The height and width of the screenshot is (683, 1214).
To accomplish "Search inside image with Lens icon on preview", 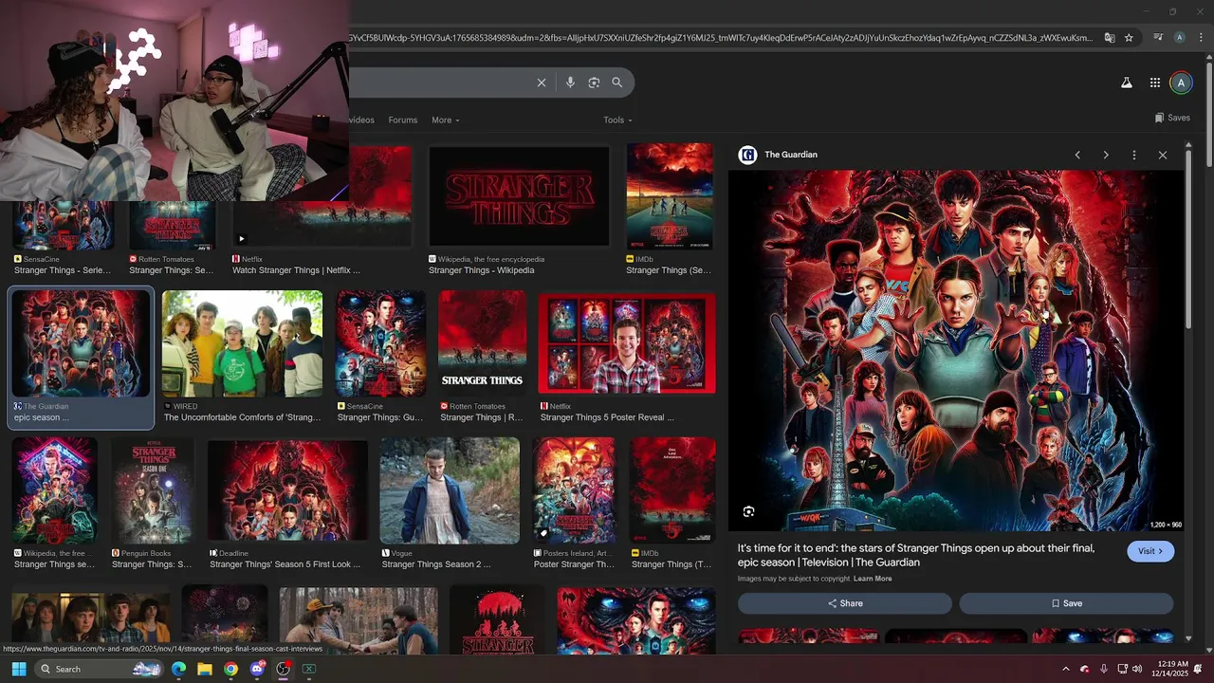I will (x=748, y=511).
